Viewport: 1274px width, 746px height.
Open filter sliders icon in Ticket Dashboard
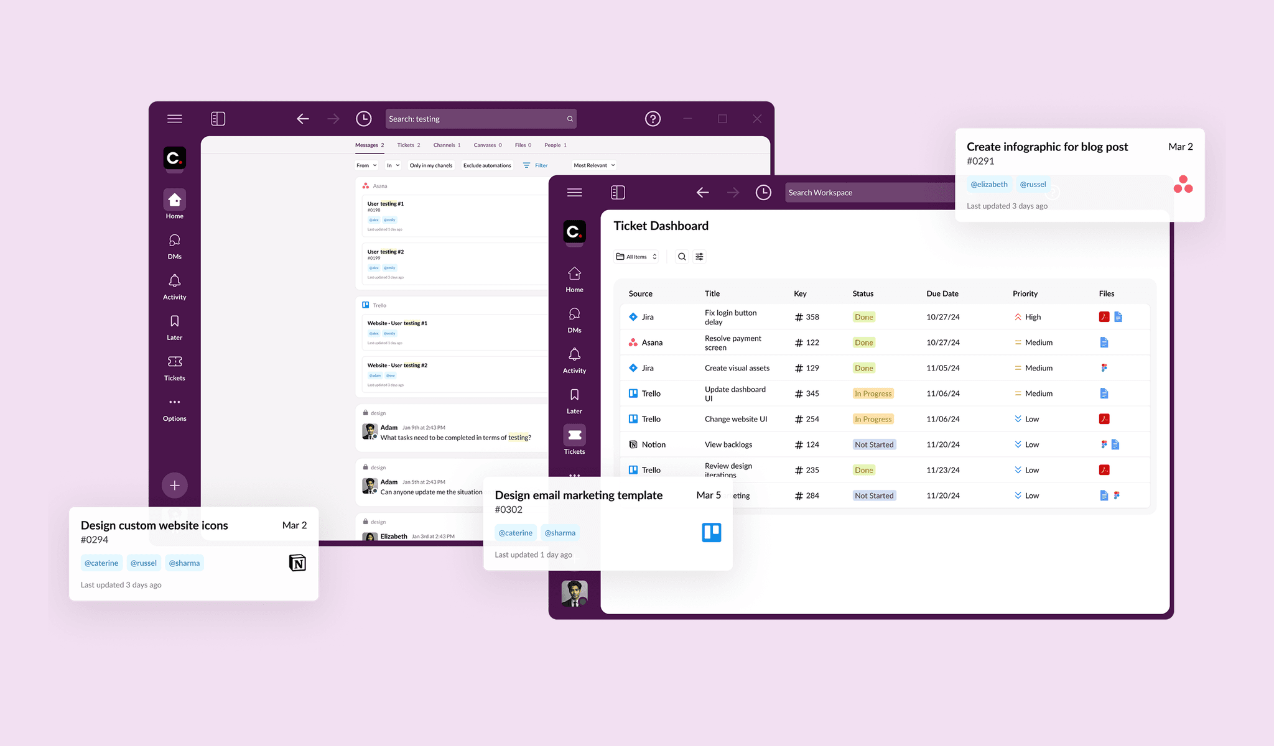click(x=700, y=257)
